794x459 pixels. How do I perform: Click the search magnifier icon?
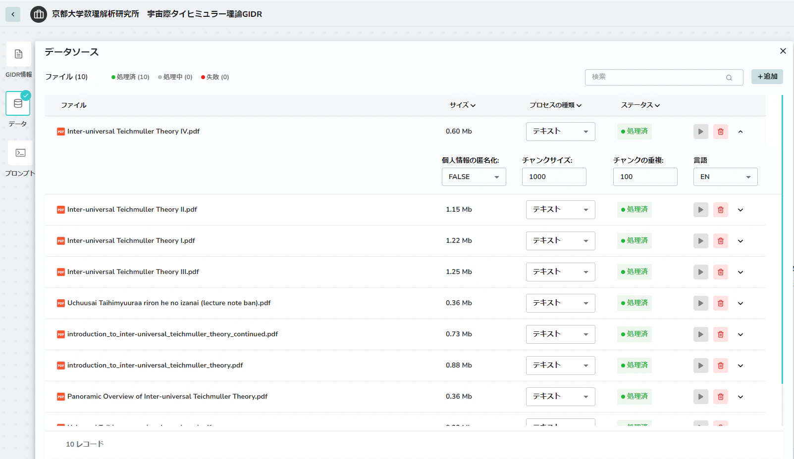[729, 78]
